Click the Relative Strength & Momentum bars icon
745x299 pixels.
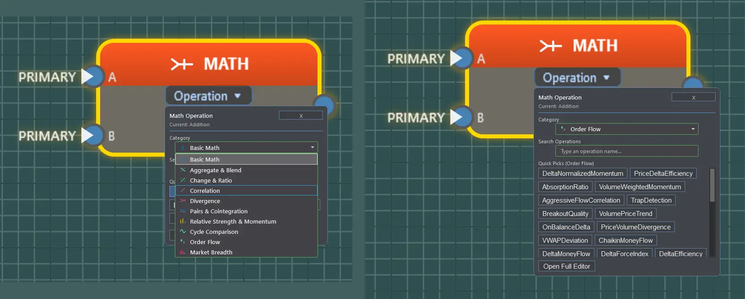(x=183, y=221)
